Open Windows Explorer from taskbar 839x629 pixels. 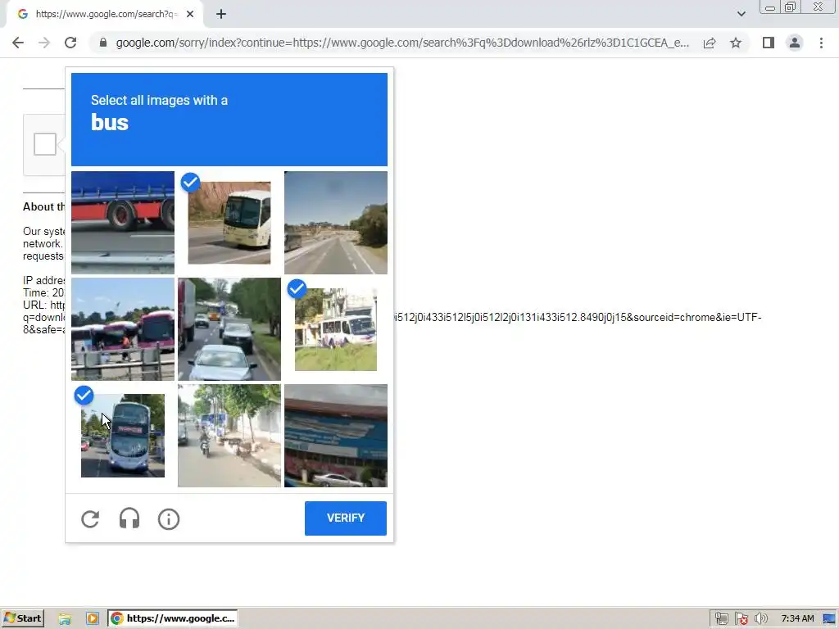65,619
